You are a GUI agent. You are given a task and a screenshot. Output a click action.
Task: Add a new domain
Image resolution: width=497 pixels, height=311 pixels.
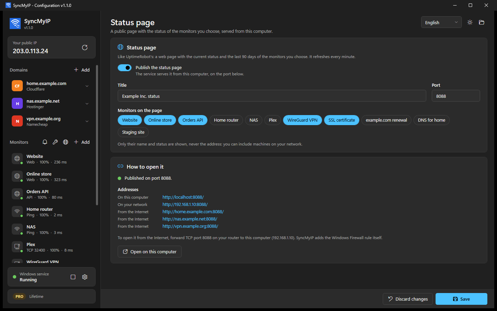click(82, 70)
